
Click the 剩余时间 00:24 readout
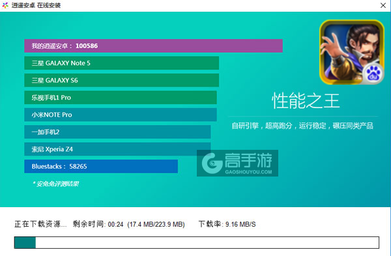(98, 224)
